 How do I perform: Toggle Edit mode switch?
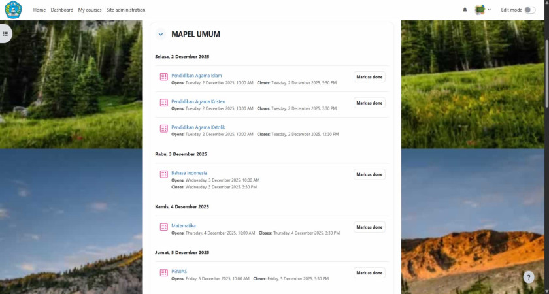click(x=529, y=10)
